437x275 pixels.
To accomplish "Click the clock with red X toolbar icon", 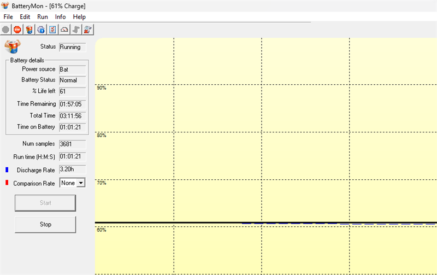I will 88,30.
